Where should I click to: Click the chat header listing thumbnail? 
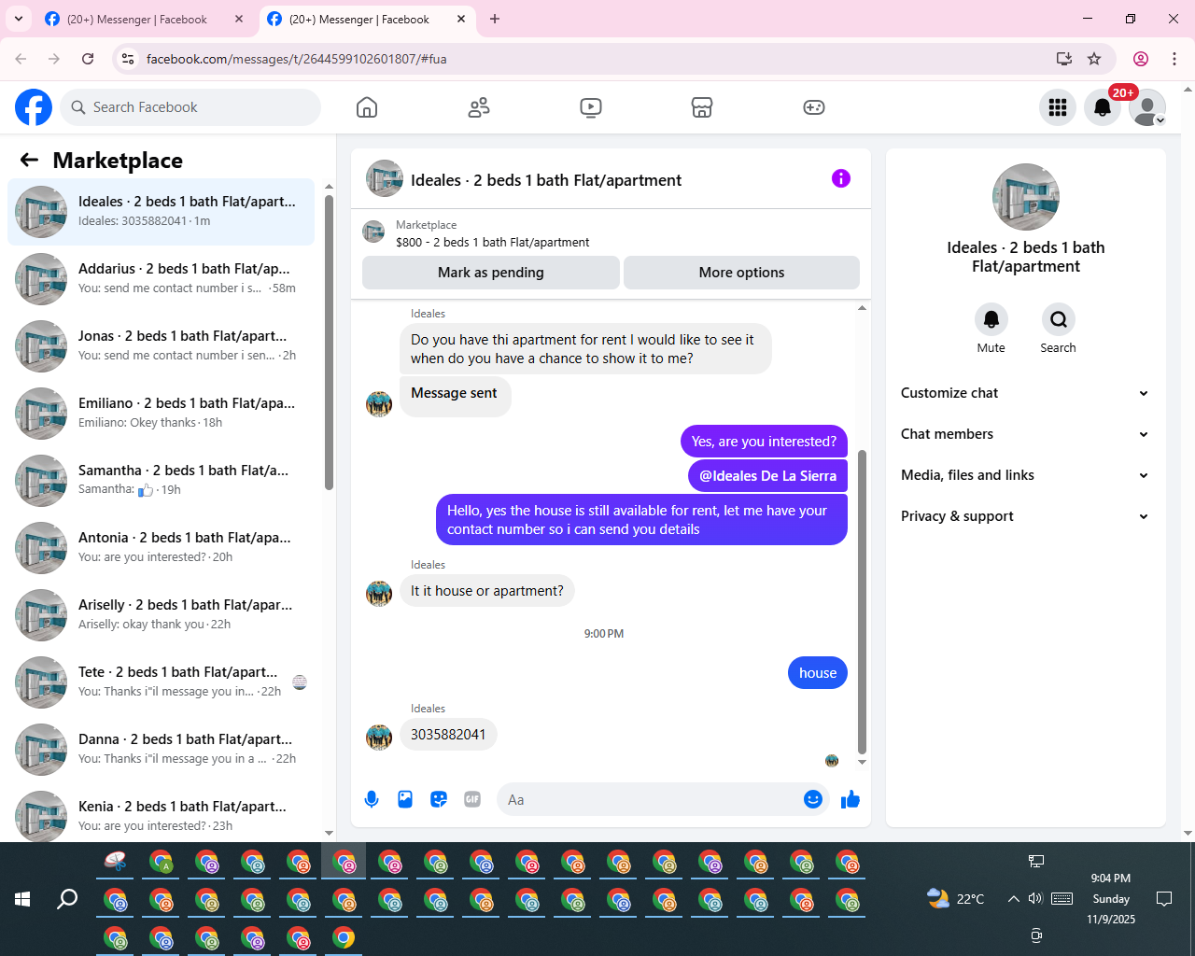385,178
